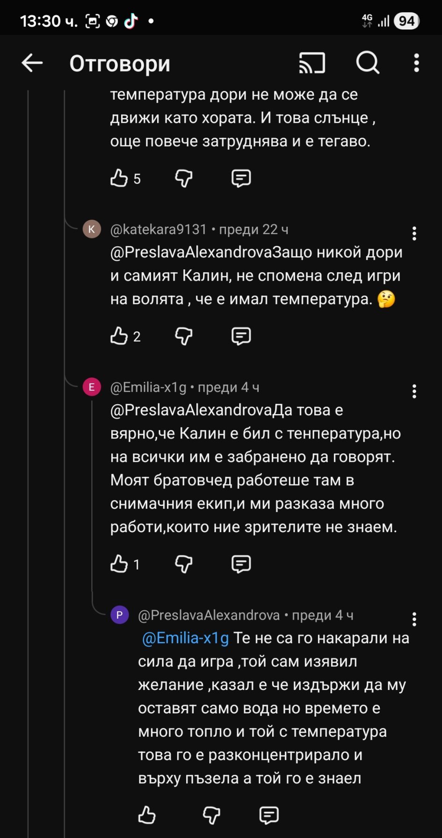Like the top comment with 5 likes

click(119, 178)
